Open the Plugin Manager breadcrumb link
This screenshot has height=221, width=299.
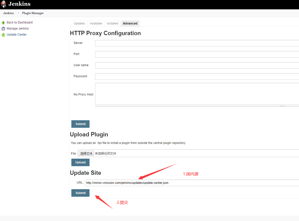coord(33,13)
